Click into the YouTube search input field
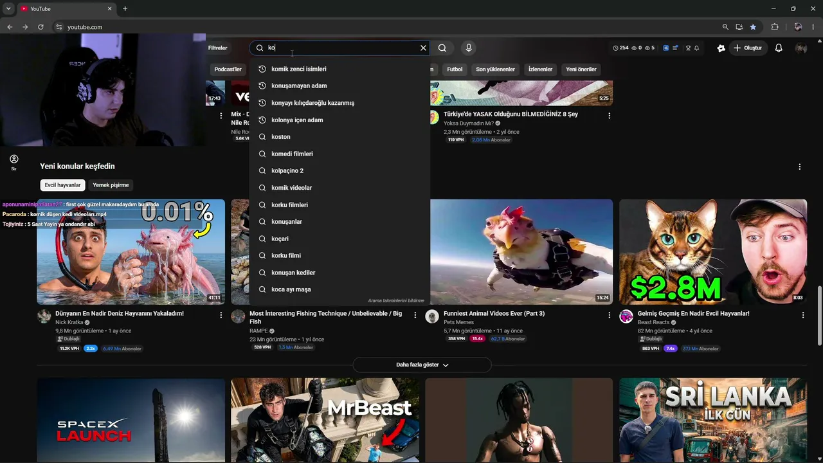Image resolution: width=823 pixels, height=463 pixels. pos(342,48)
